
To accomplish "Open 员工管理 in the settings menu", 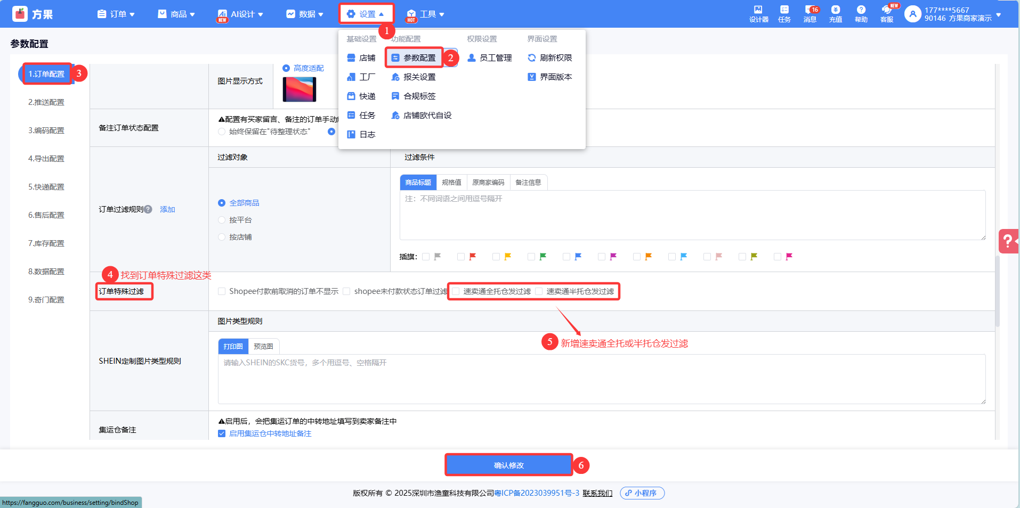I will 490,58.
